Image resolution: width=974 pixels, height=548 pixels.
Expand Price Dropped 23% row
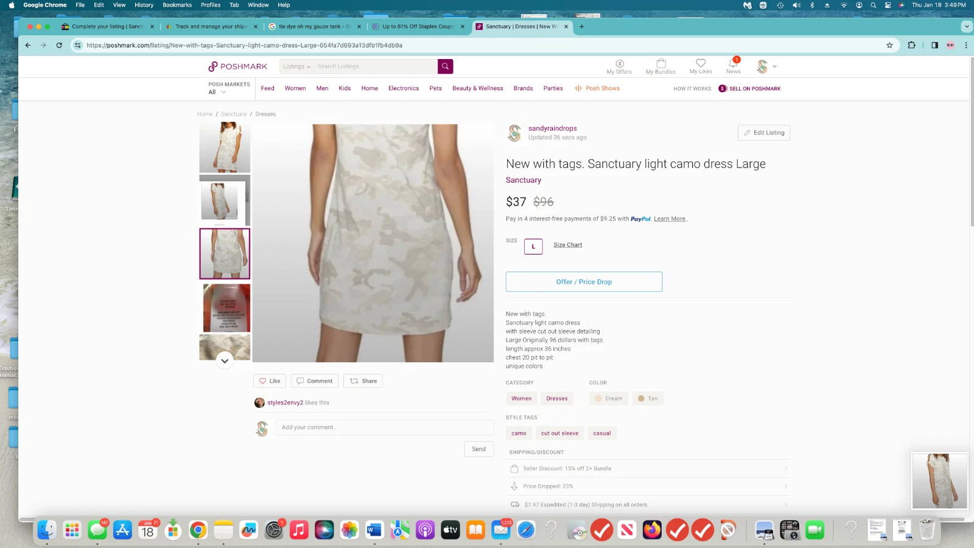[648, 487]
